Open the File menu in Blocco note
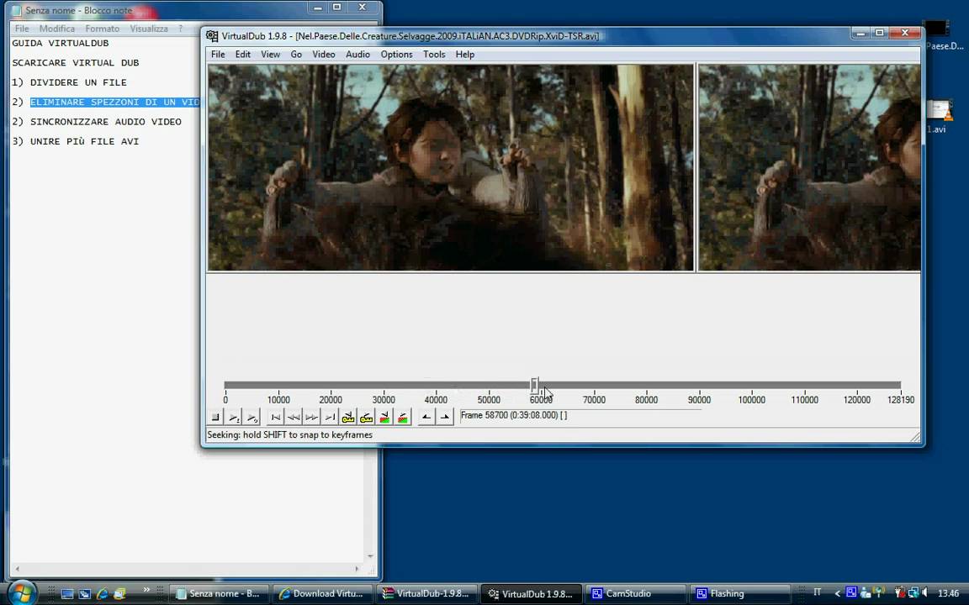Viewport: 969px width, 605px height. (x=22, y=29)
